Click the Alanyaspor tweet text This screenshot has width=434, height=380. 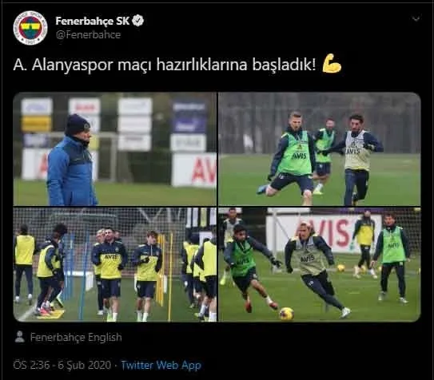point(165,65)
